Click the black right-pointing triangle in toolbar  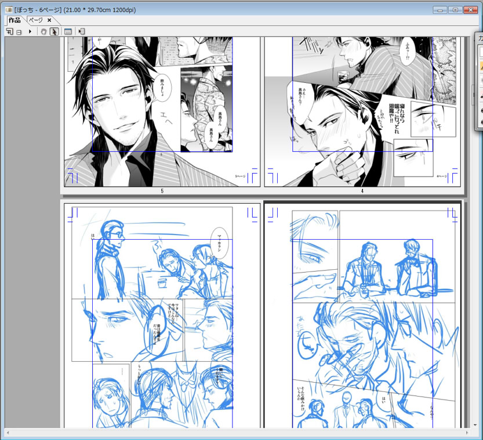pyautogui.click(x=30, y=31)
